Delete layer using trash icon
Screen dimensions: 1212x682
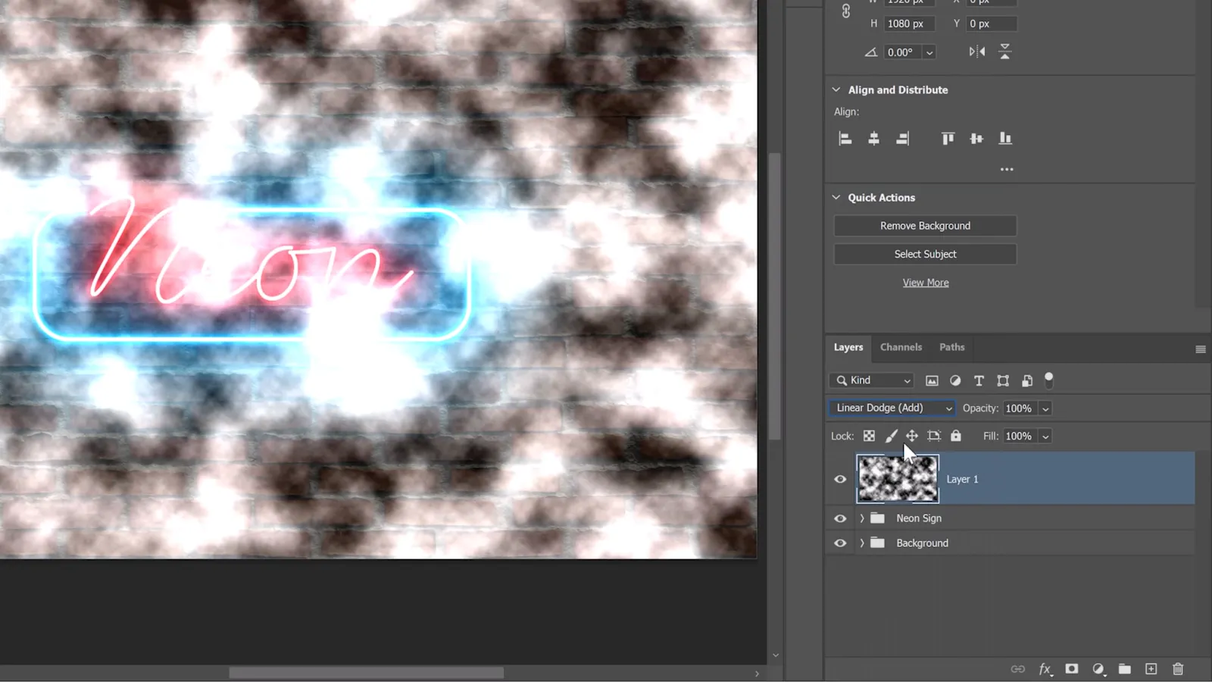tap(1178, 669)
